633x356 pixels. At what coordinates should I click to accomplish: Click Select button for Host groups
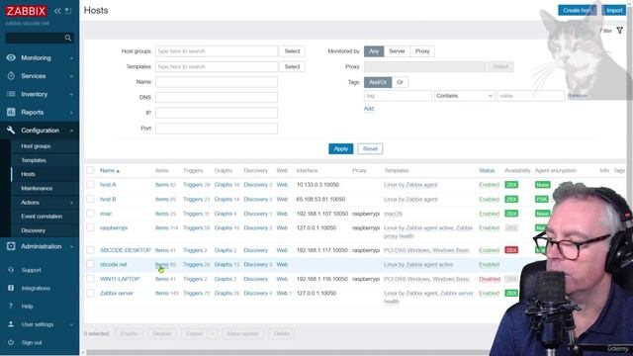click(x=292, y=51)
